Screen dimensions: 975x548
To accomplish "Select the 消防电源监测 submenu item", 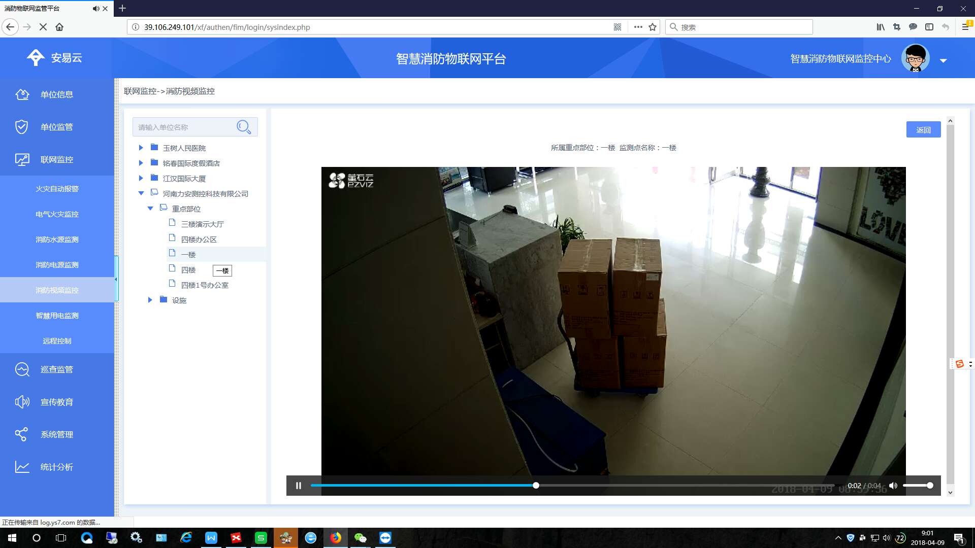I will (x=57, y=265).
